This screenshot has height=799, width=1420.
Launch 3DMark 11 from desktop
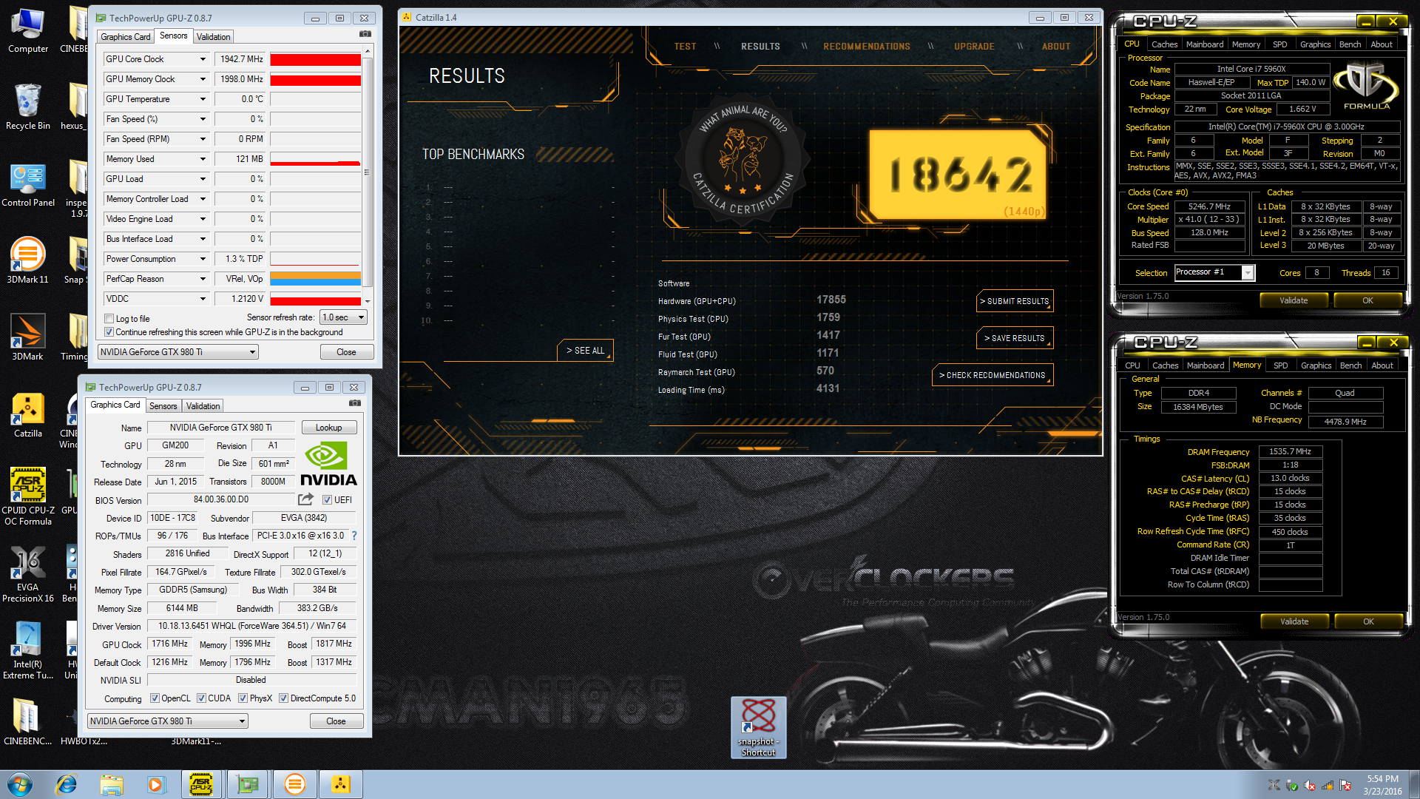(28, 260)
